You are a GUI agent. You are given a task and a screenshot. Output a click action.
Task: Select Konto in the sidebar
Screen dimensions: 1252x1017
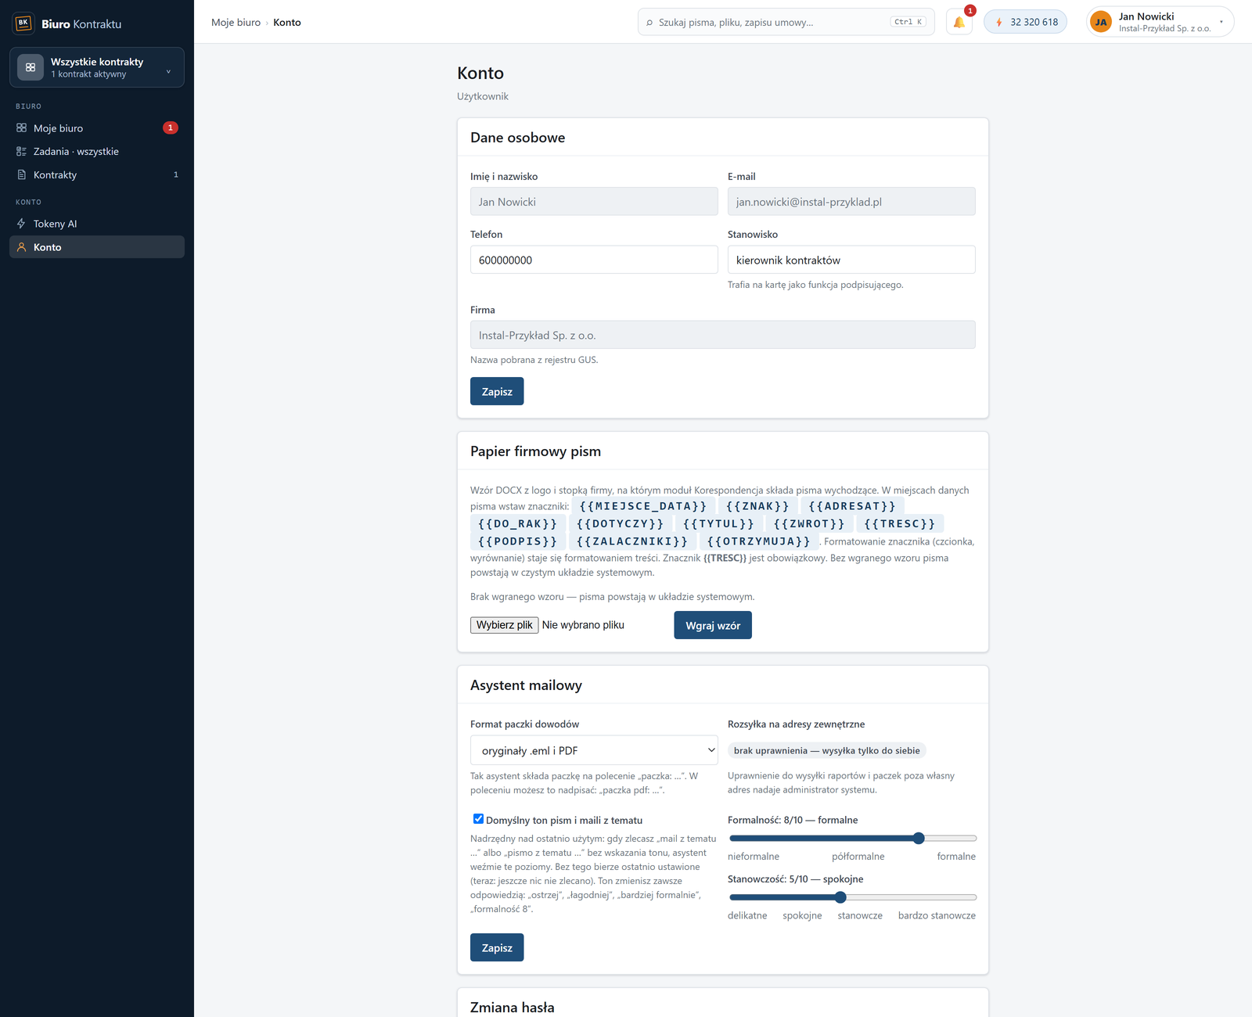point(97,247)
